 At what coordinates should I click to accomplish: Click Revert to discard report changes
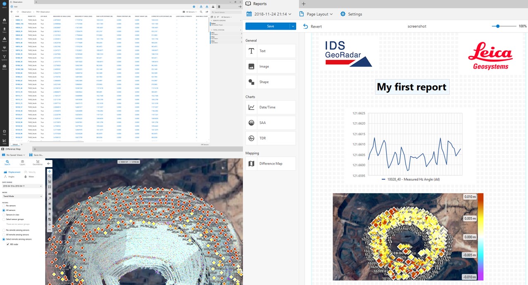316,26
